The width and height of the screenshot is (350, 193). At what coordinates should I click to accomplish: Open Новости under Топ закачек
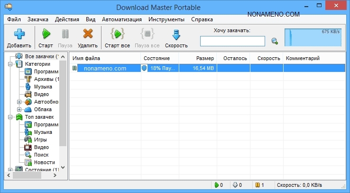[x=45, y=162]
